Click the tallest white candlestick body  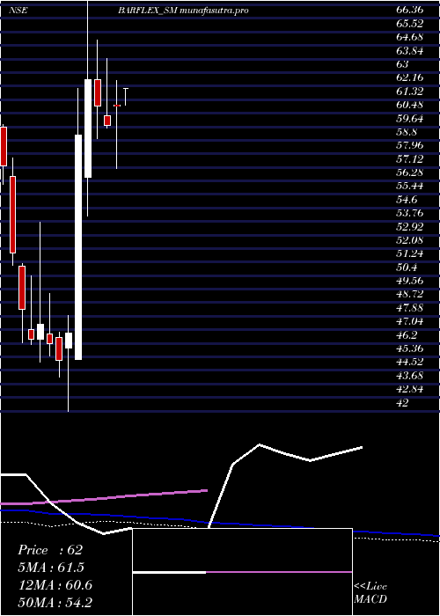(x=78, y=247)
